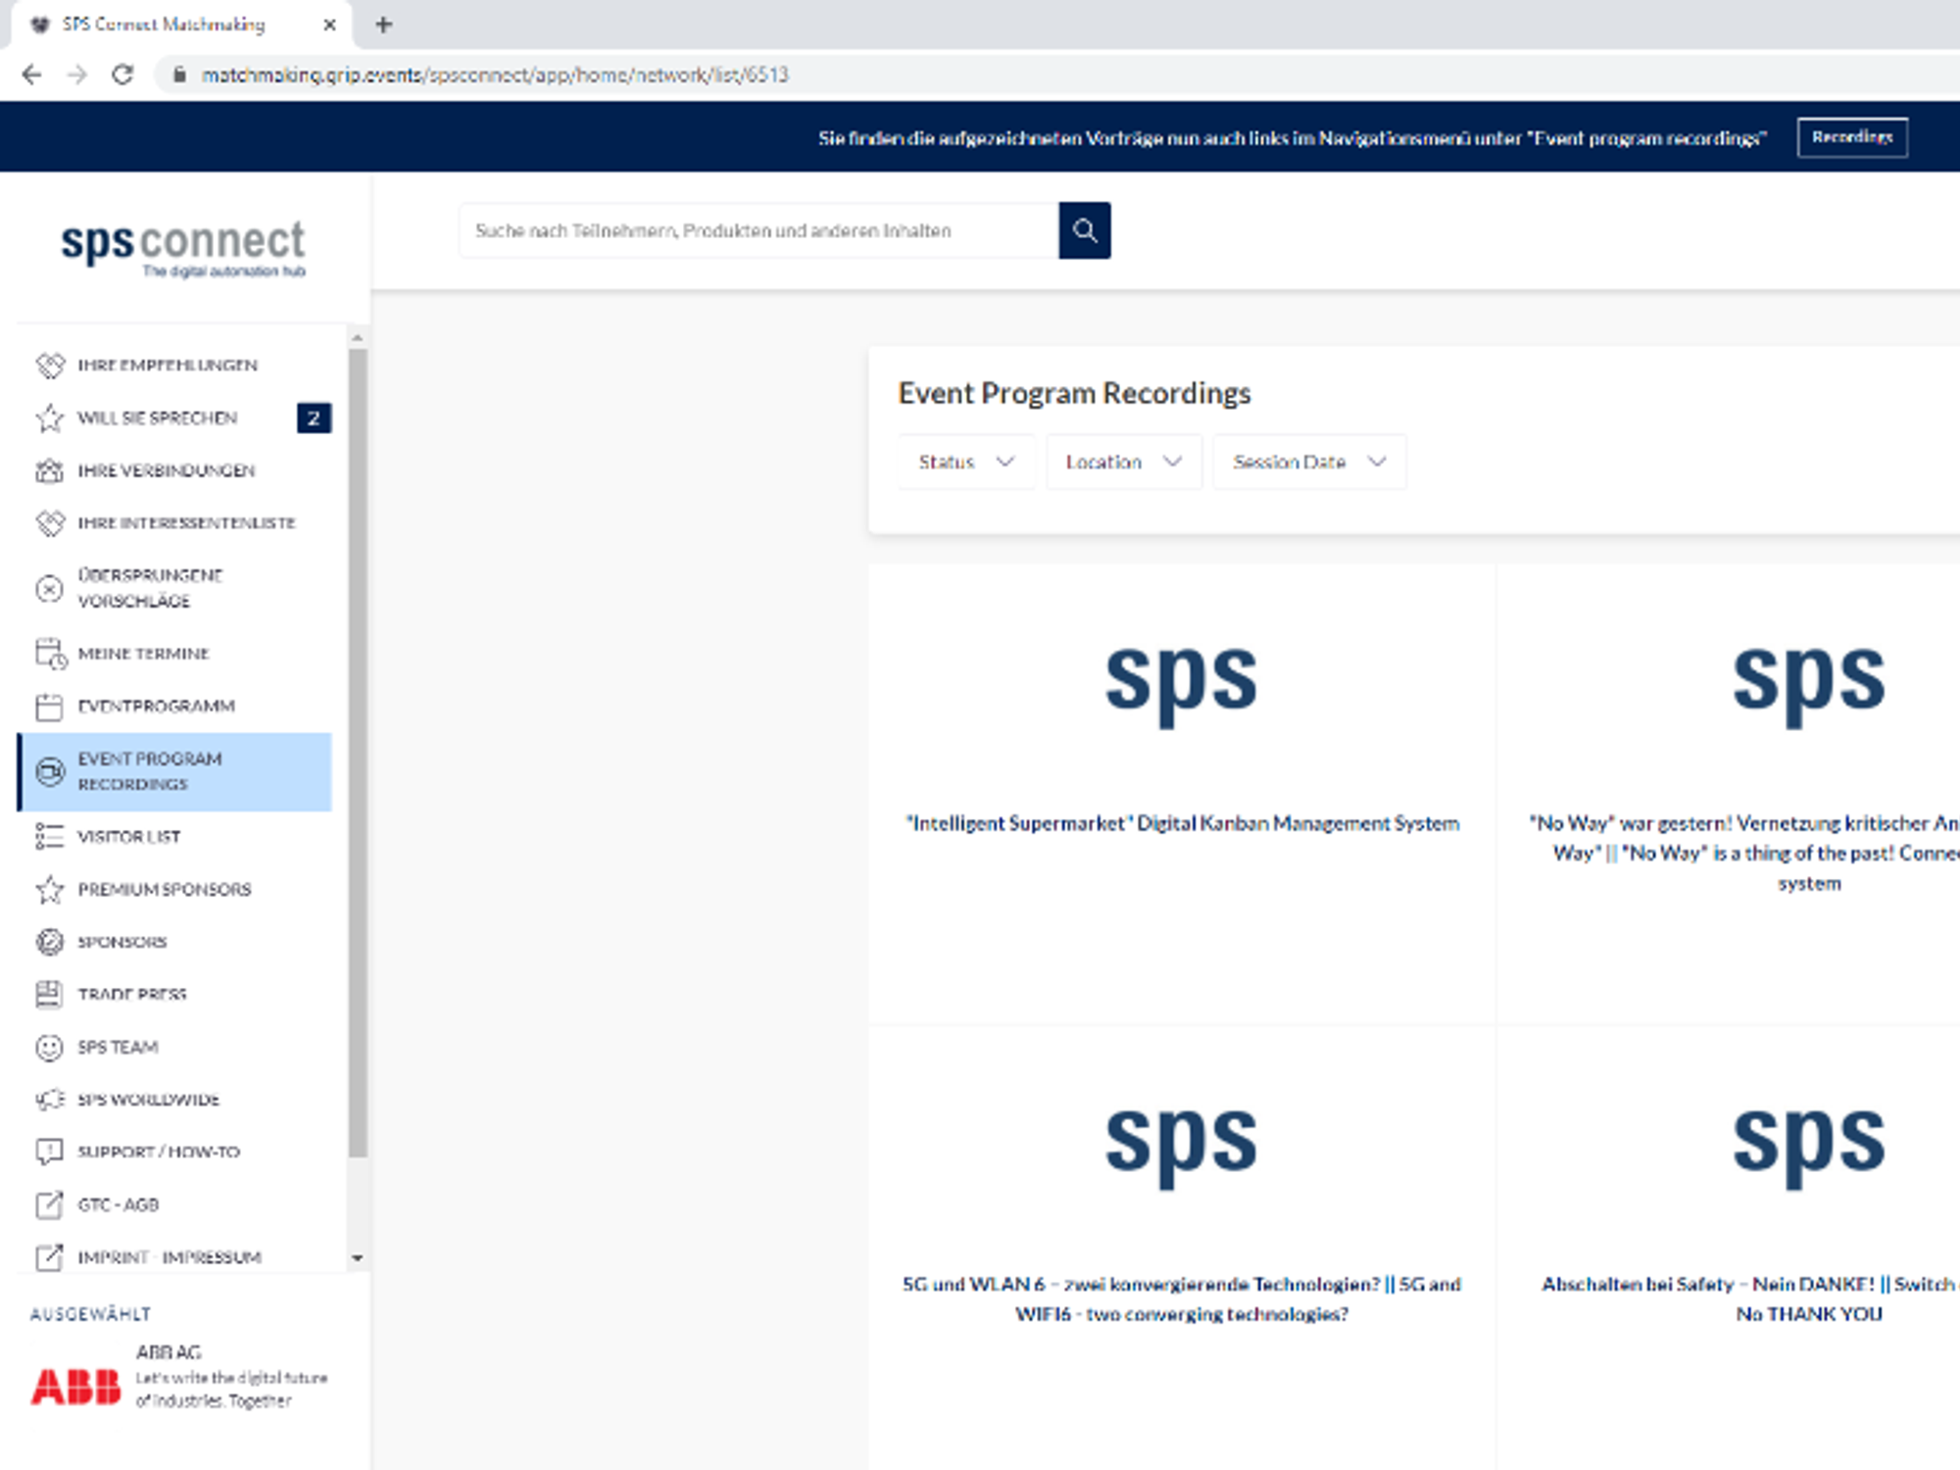Viewport: 1960px width, 1470px height.
Task: Click the ABB AG featured sponsor logo
Action: point(75,1387)
